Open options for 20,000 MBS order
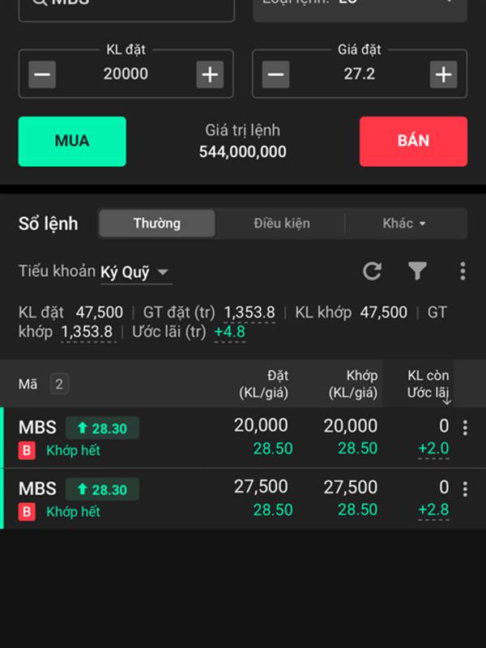The height and width of the screenshot is (648, 486). (x=465, y=428)
